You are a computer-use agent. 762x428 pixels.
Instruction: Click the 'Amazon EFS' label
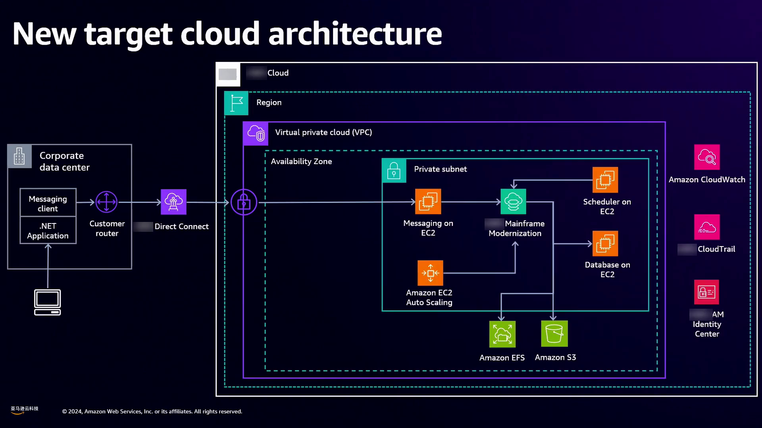coord(502,358)
